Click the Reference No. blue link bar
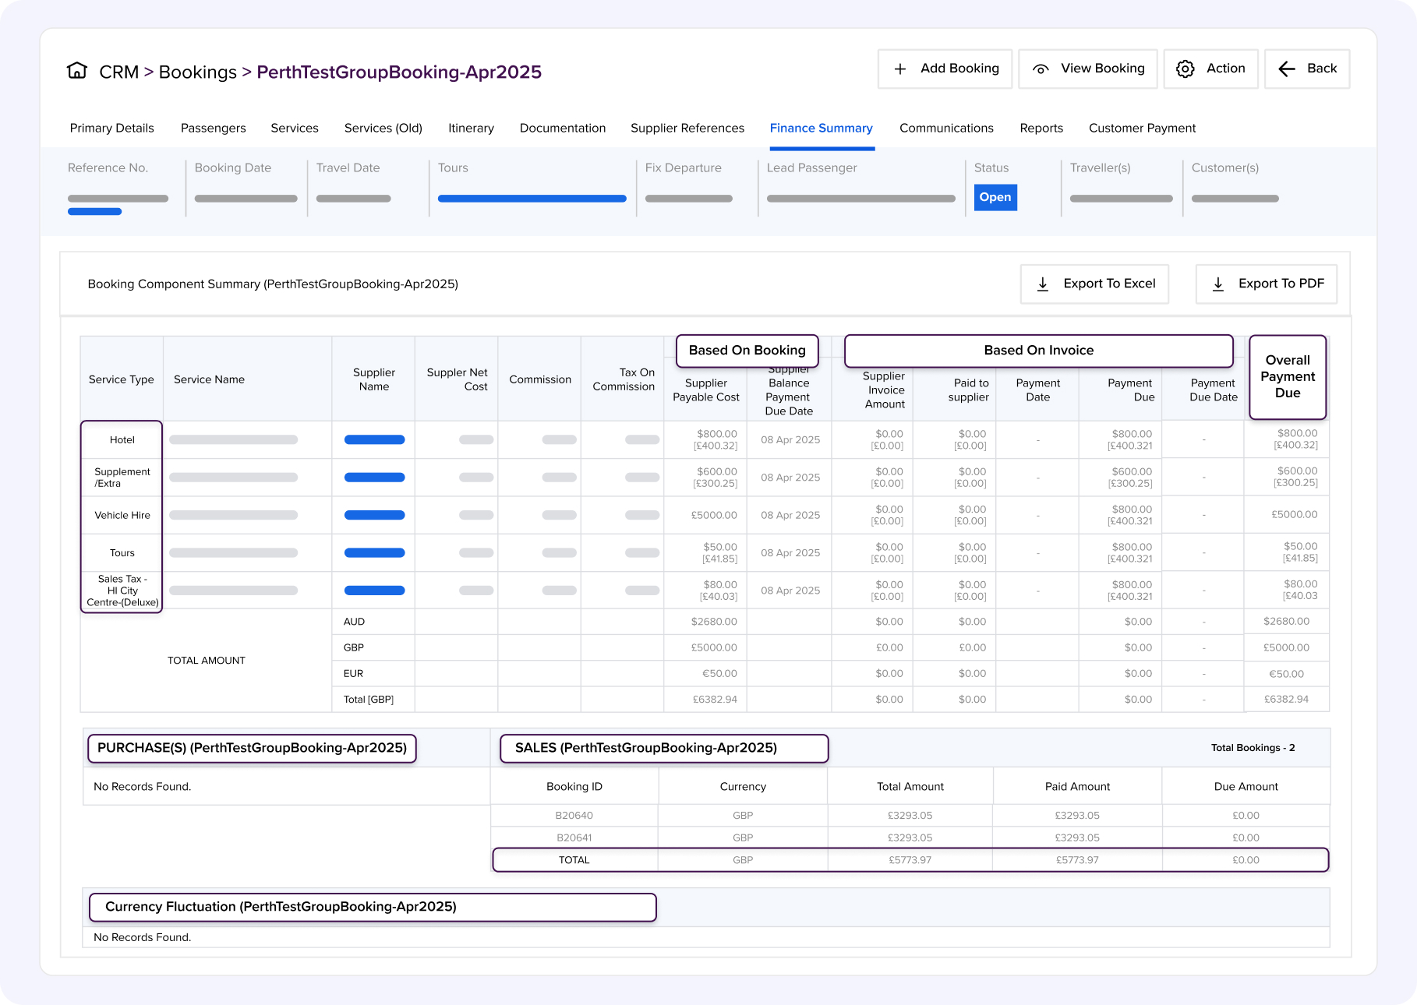 coord(94,212)
